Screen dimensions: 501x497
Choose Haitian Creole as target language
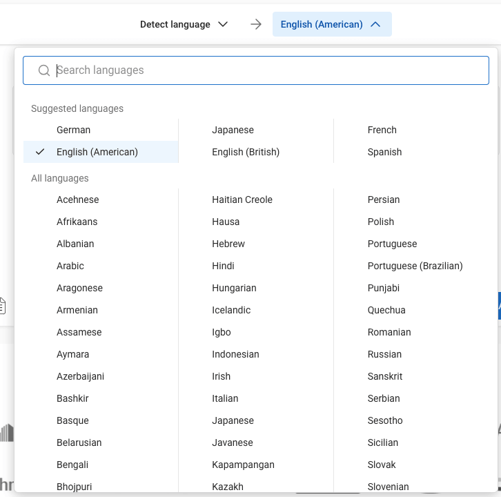[x=242, y=199]
